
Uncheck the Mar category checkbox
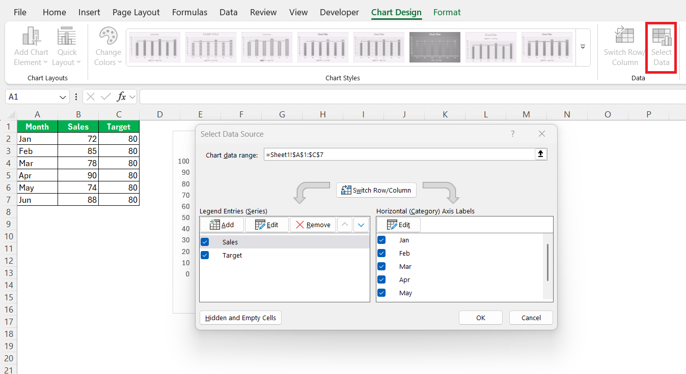(381, 266)
